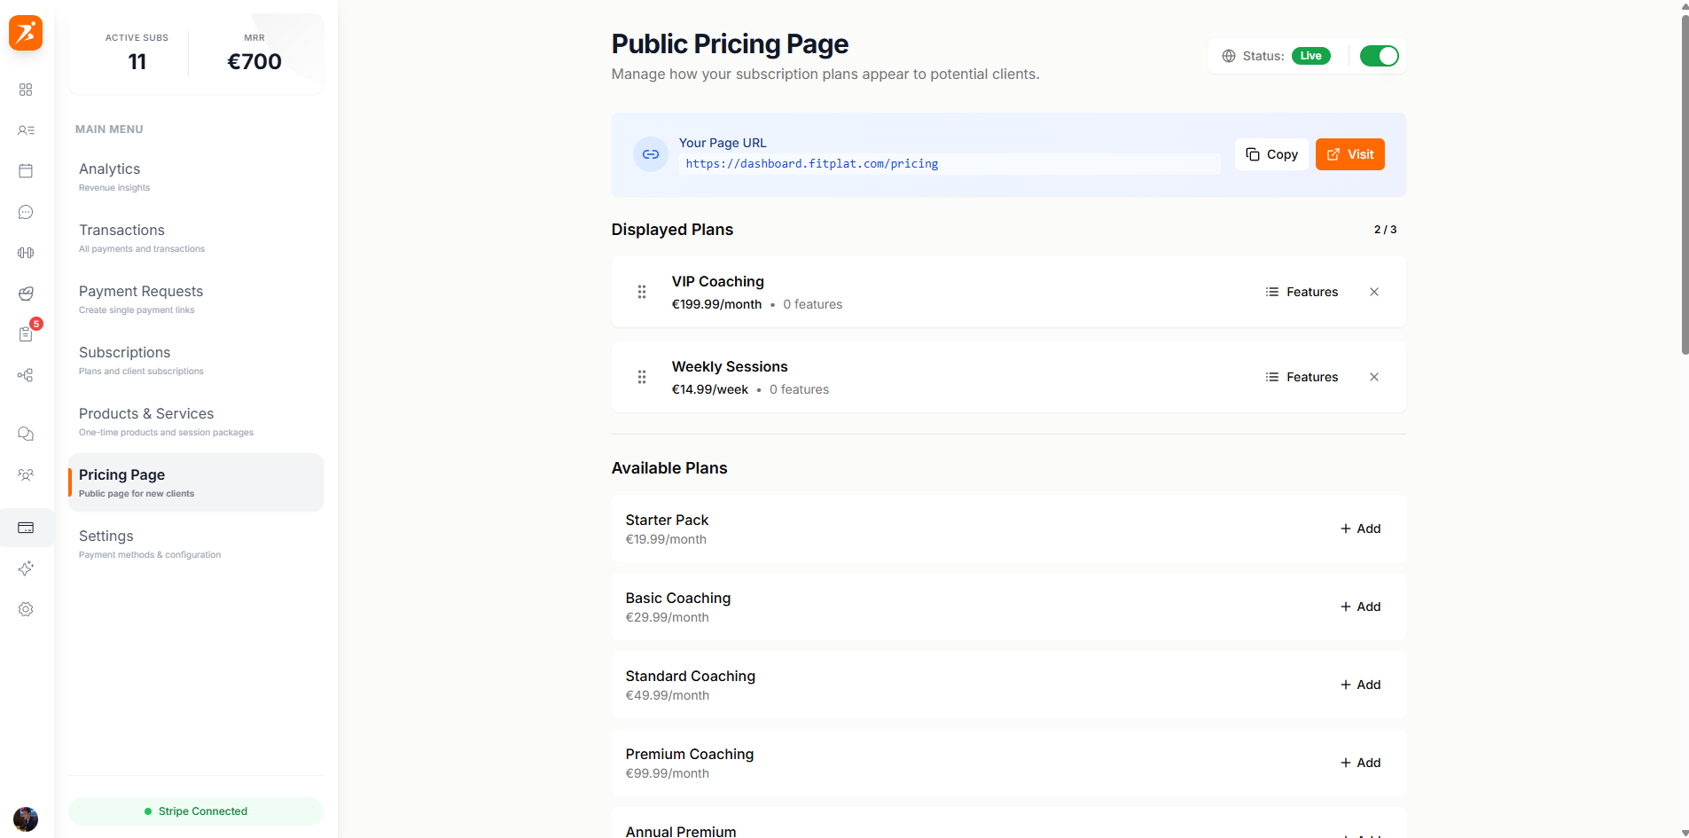The width and height of the screenshot is (1689, 838).
Task: Select the AI sparkles icon in the sidebar
Action: coord(26,568)
